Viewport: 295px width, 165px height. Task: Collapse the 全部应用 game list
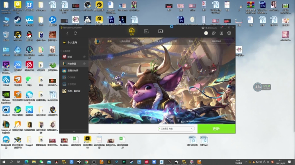click(x=61, y=51)
